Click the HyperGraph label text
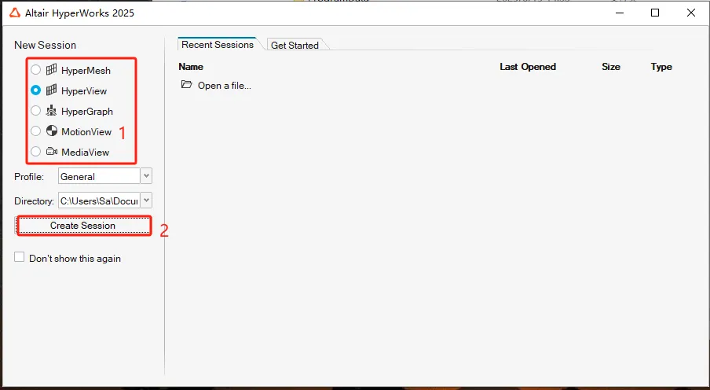Screen dimensions: 710x390 (x=87, y=112)
